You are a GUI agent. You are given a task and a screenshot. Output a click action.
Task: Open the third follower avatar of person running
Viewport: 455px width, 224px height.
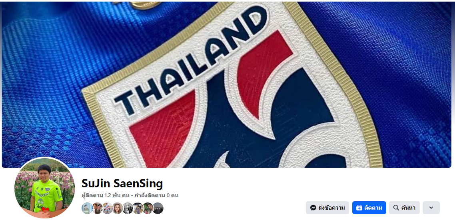108,208
